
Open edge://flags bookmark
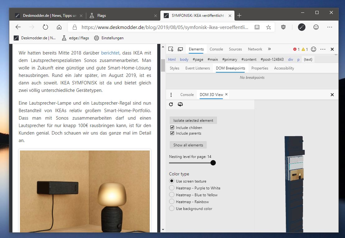(75, 38)
